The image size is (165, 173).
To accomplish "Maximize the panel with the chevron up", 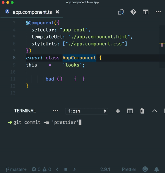I will pos(155,111).
